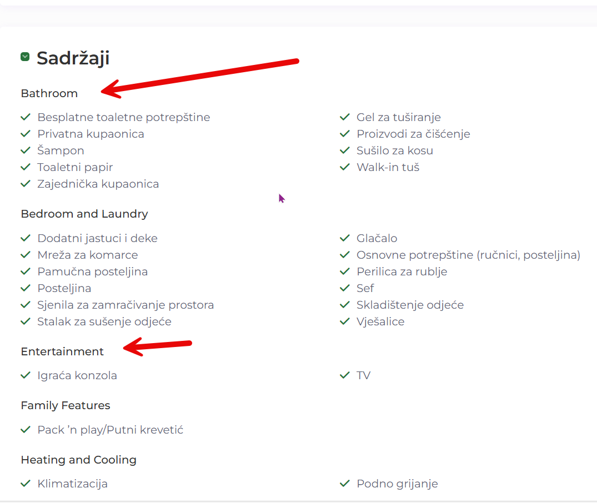Click the checkmark beside Besplatne toaletne potrepštine

tap(25, 117)
